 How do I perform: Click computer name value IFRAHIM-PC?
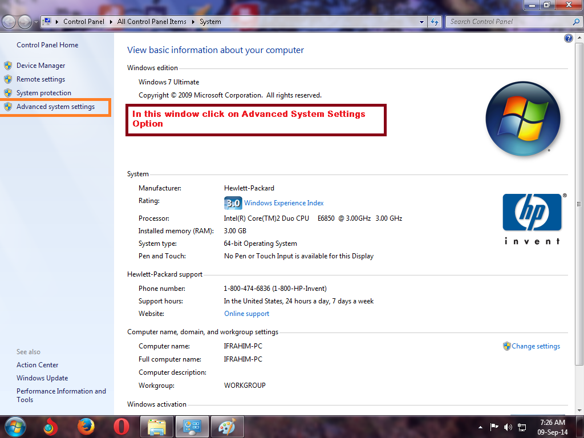tap(243, 346)
